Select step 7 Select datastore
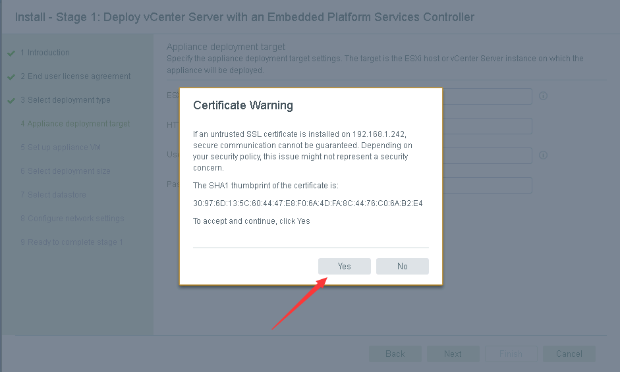The width and height of the screenshot is (620, 372). coord(53,195)
